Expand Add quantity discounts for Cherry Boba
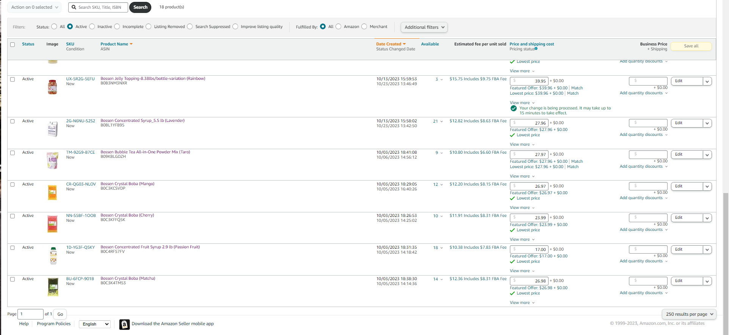The width and height of the screenshot is (729, 335). (644, 230)
